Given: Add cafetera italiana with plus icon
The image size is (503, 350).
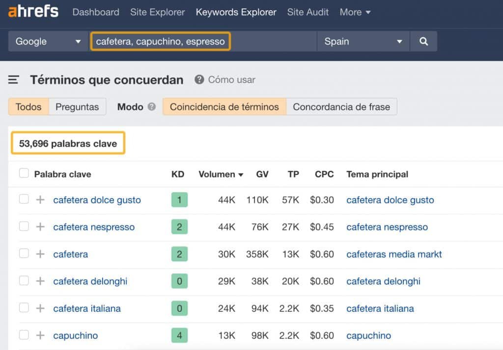Looking at the screenshot, I should coord(40,308).
